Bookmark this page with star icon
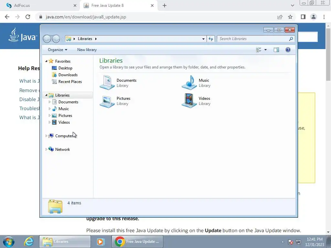 coord(290,17)
